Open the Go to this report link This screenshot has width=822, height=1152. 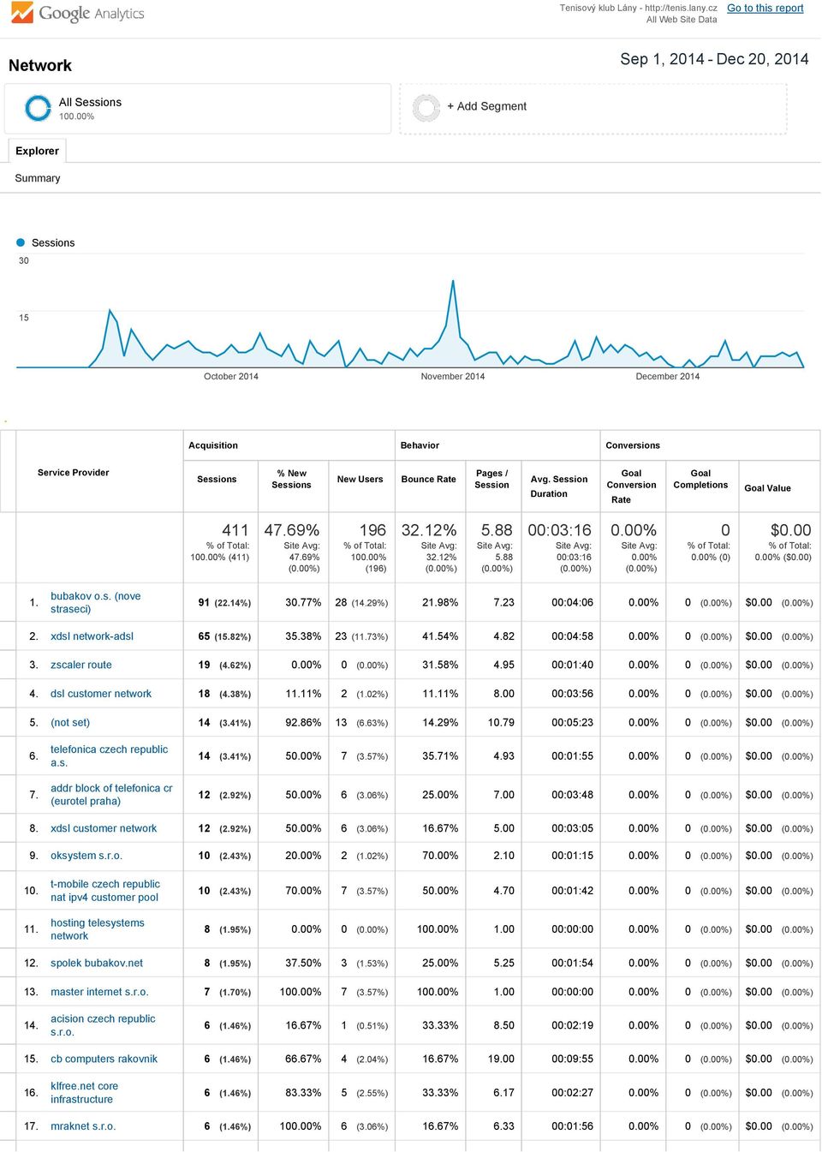tap(765, 8)
